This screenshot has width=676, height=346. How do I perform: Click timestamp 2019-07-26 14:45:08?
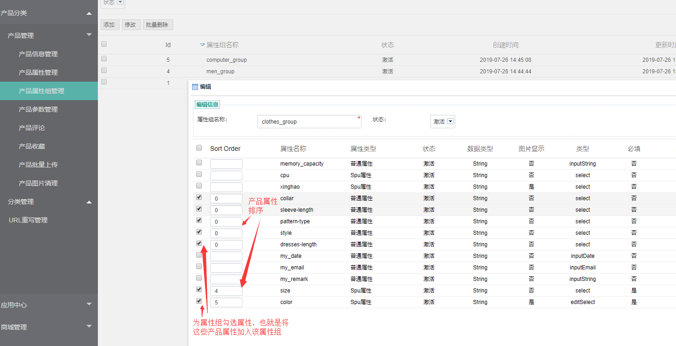pos(506,60)
